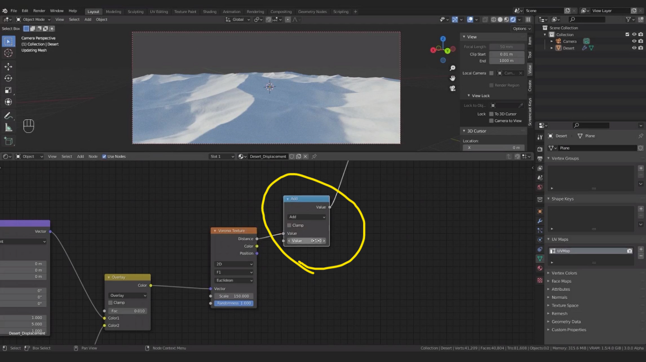Image resolution: width=646 pixels, height=362 pixels.
Task: Open the Slot 1 material slot dropdown
Action: pyautogui.click(x=222, y=157)
